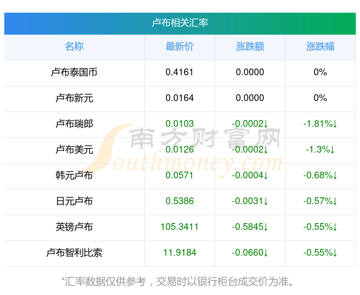360x295 pixels.
Task: Click the -0.0004↓ change amount
Action: click(x=250, y=175)
